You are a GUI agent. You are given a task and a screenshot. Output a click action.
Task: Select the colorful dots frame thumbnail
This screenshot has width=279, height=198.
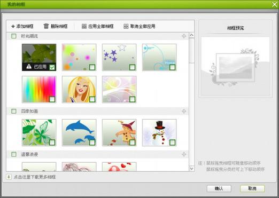point(79,57)
